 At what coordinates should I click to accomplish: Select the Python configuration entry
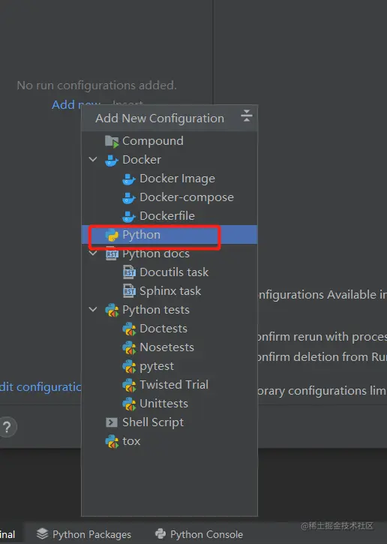point(169,235)
